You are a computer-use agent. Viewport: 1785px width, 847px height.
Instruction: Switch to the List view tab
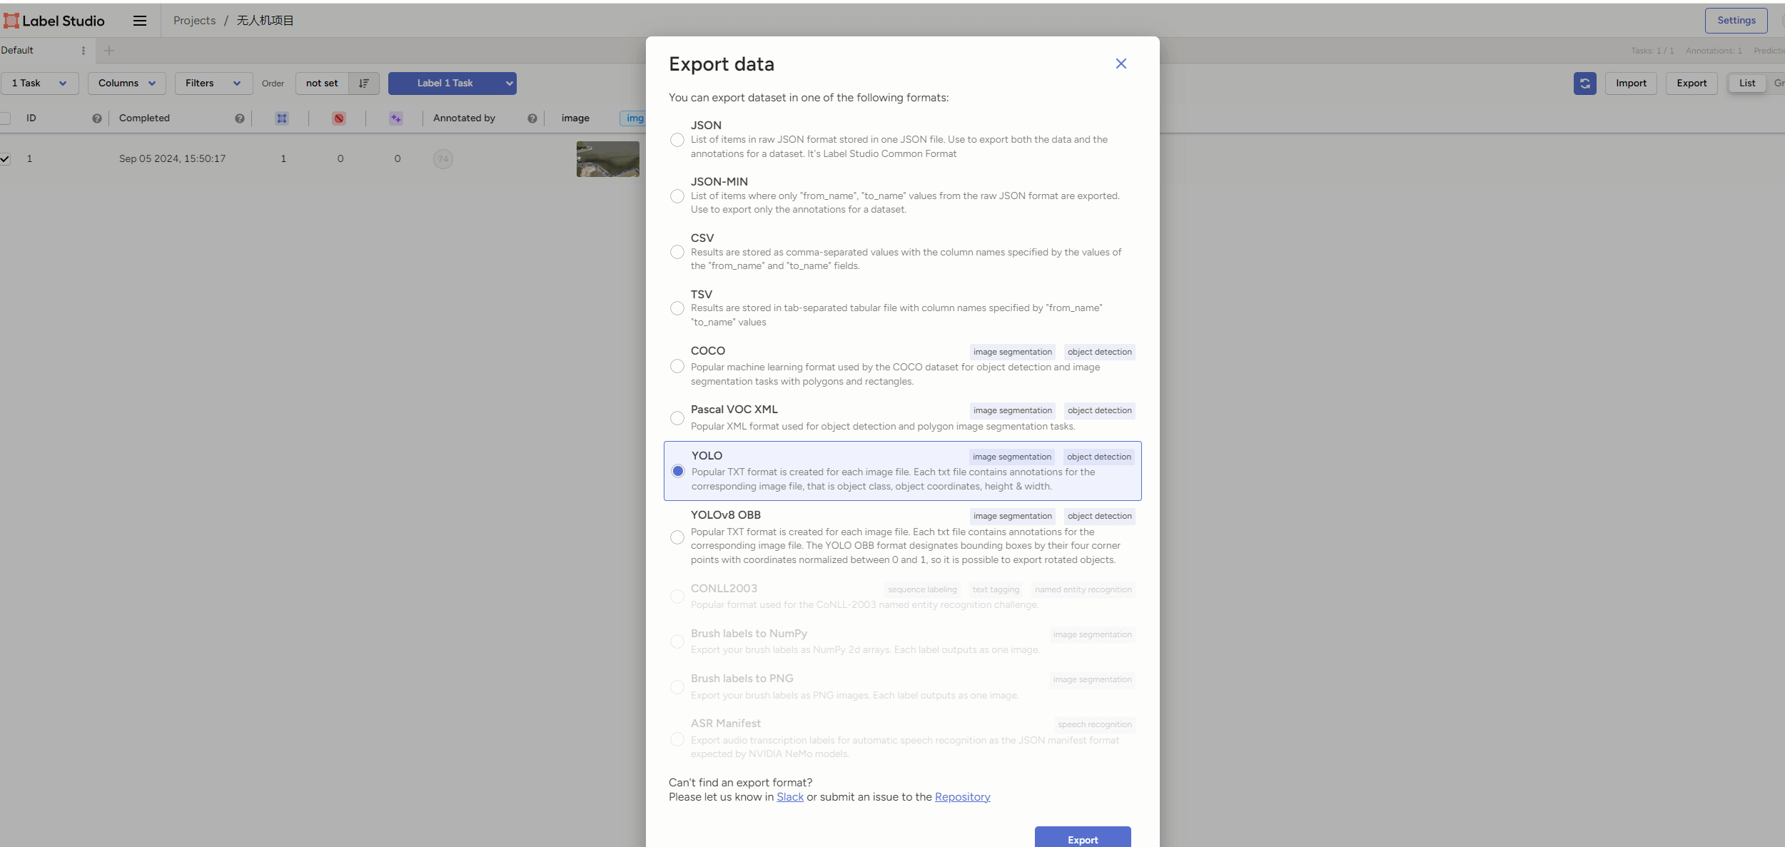pyautogui.click(x=1746, y=83)
